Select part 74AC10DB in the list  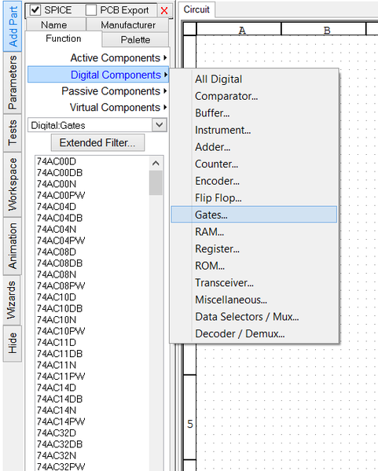(x=60, y=308)
